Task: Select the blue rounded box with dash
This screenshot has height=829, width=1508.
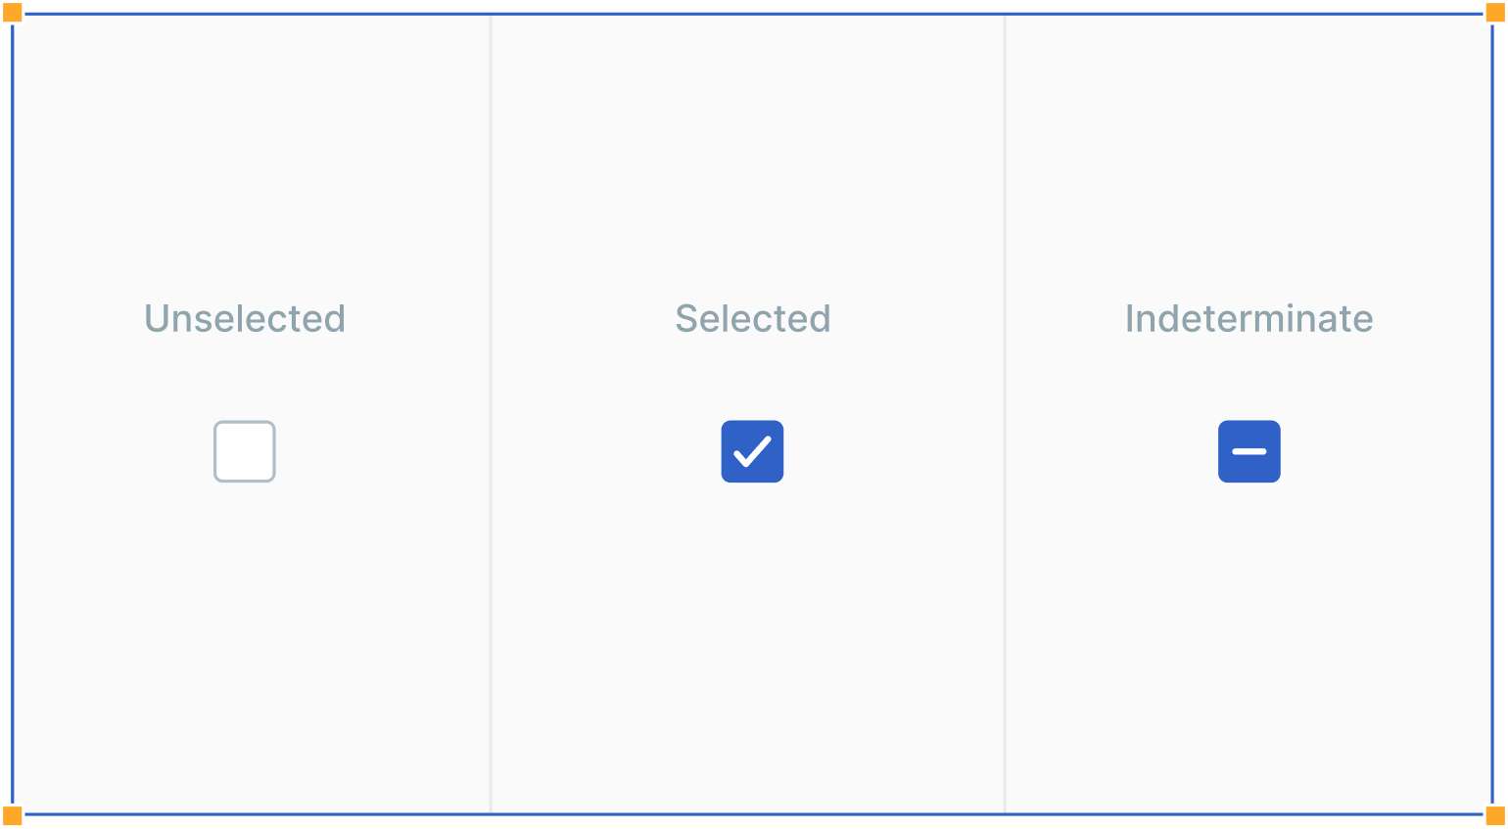Action: pos(1249,451)
